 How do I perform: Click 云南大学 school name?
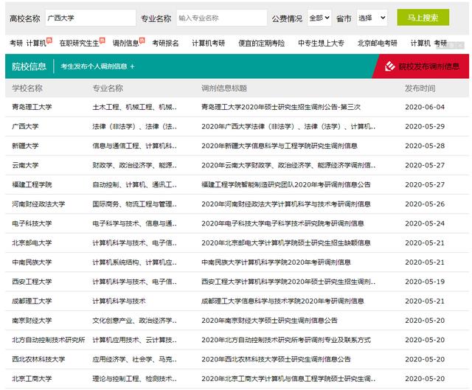(x=25, y=165)
